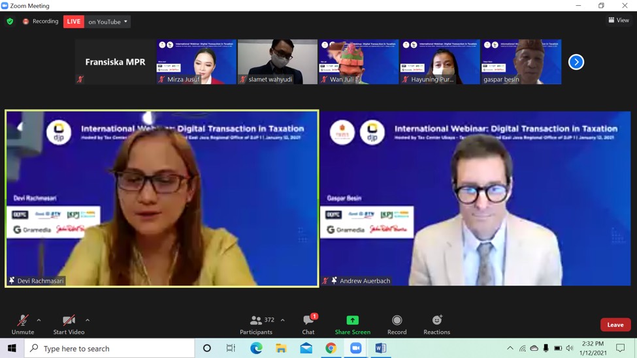
Task: Select the Mirza Jusuf video thumbnail
Action: pos(196,62)
